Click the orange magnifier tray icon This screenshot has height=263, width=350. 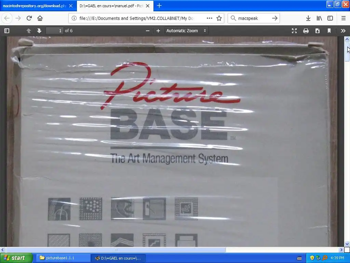point(325,258)
